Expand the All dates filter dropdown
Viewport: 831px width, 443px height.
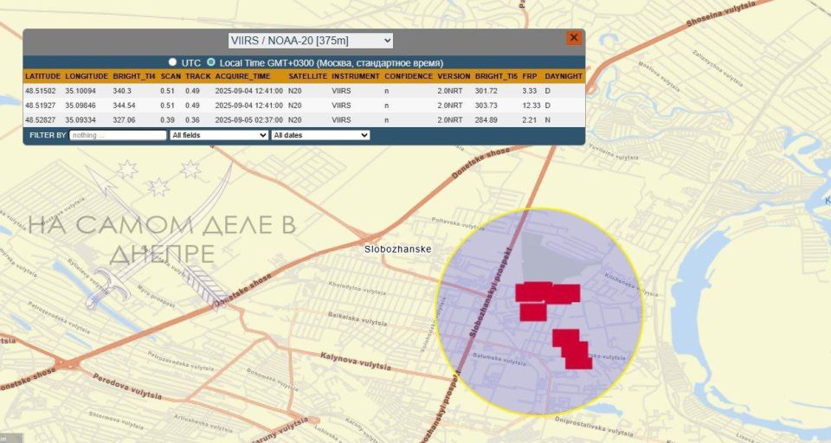[x=320, y=136]
